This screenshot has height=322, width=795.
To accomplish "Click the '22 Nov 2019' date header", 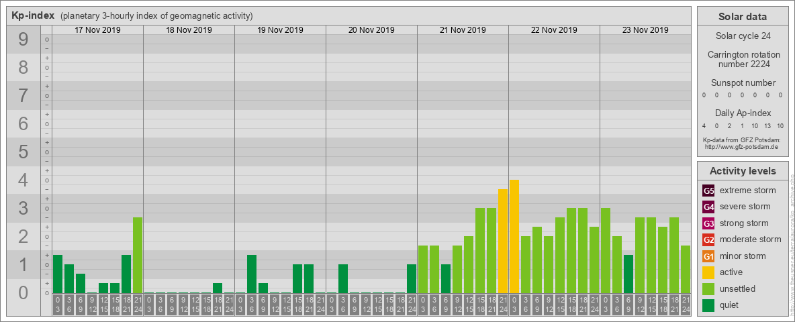I will 554,30.
